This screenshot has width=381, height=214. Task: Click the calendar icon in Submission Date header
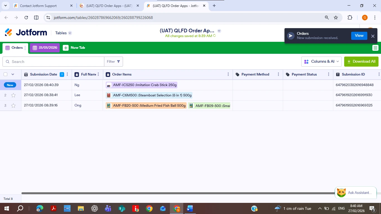pyautogui.click(x=26, y=74)
